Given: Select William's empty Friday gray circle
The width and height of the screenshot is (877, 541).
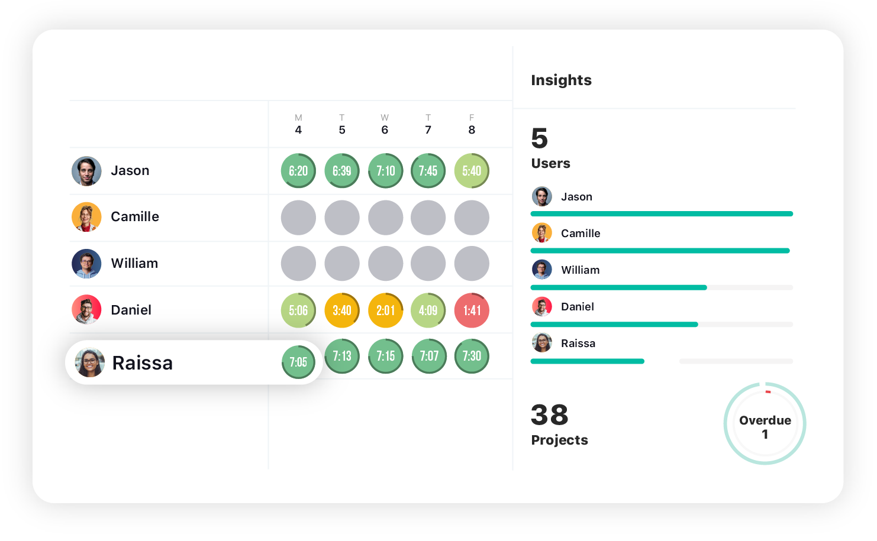Looking at the screenshot, I should click(x=472, y=264).
